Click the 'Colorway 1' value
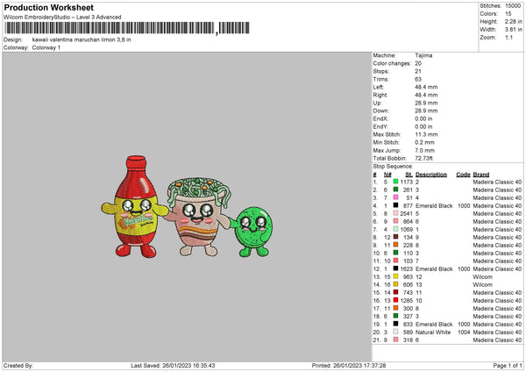526x372 pixels. [44, 47]
